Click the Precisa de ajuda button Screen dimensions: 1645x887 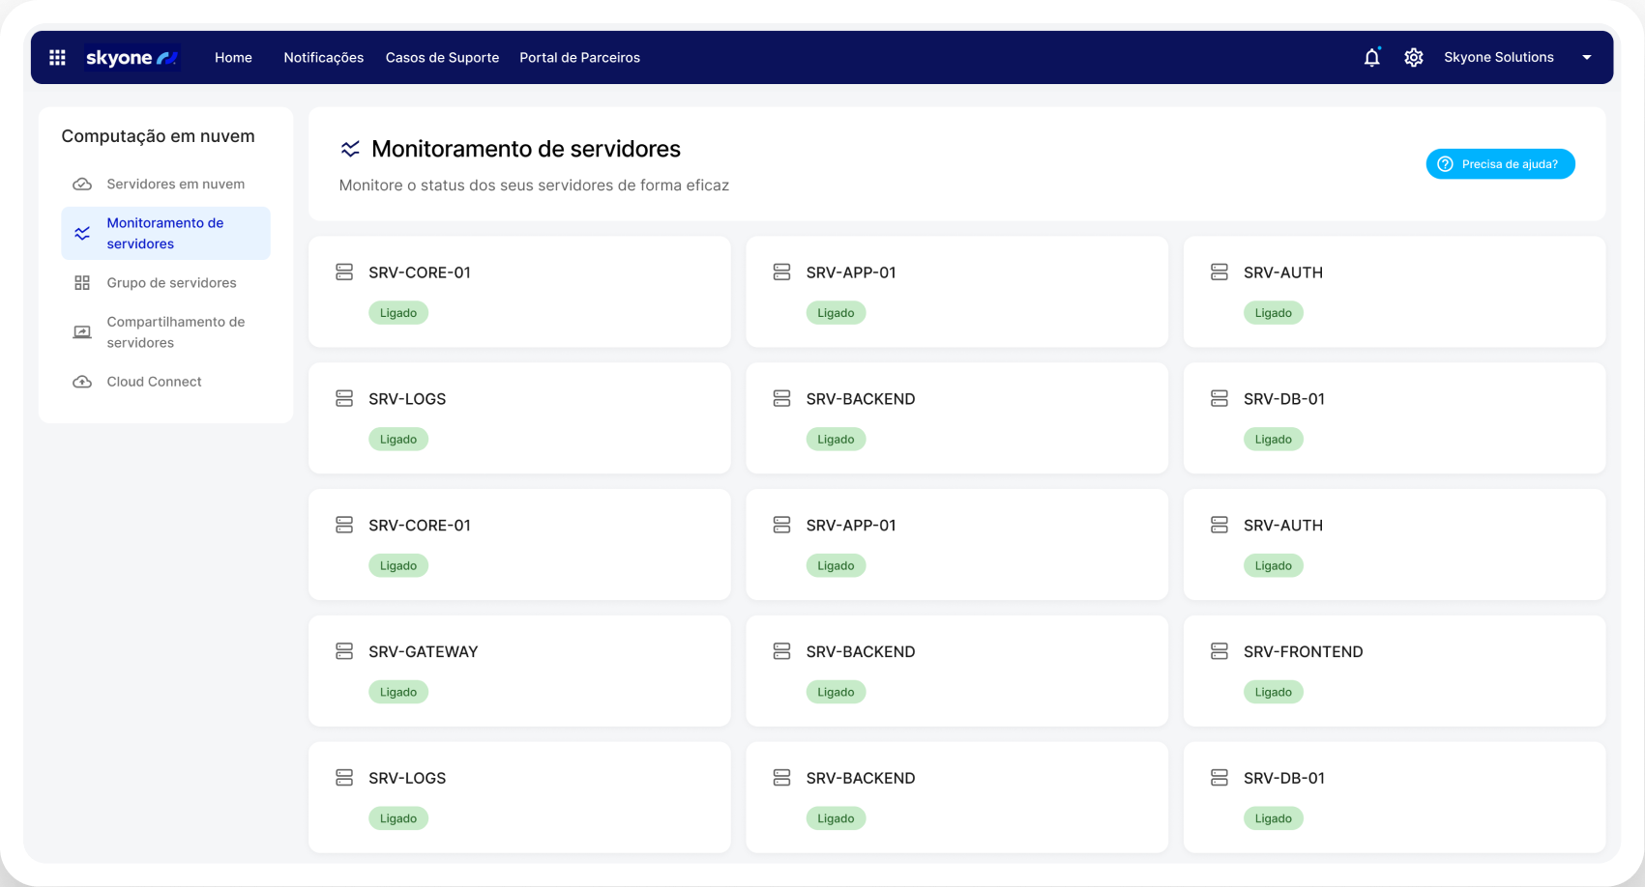tap(1500, 163)
